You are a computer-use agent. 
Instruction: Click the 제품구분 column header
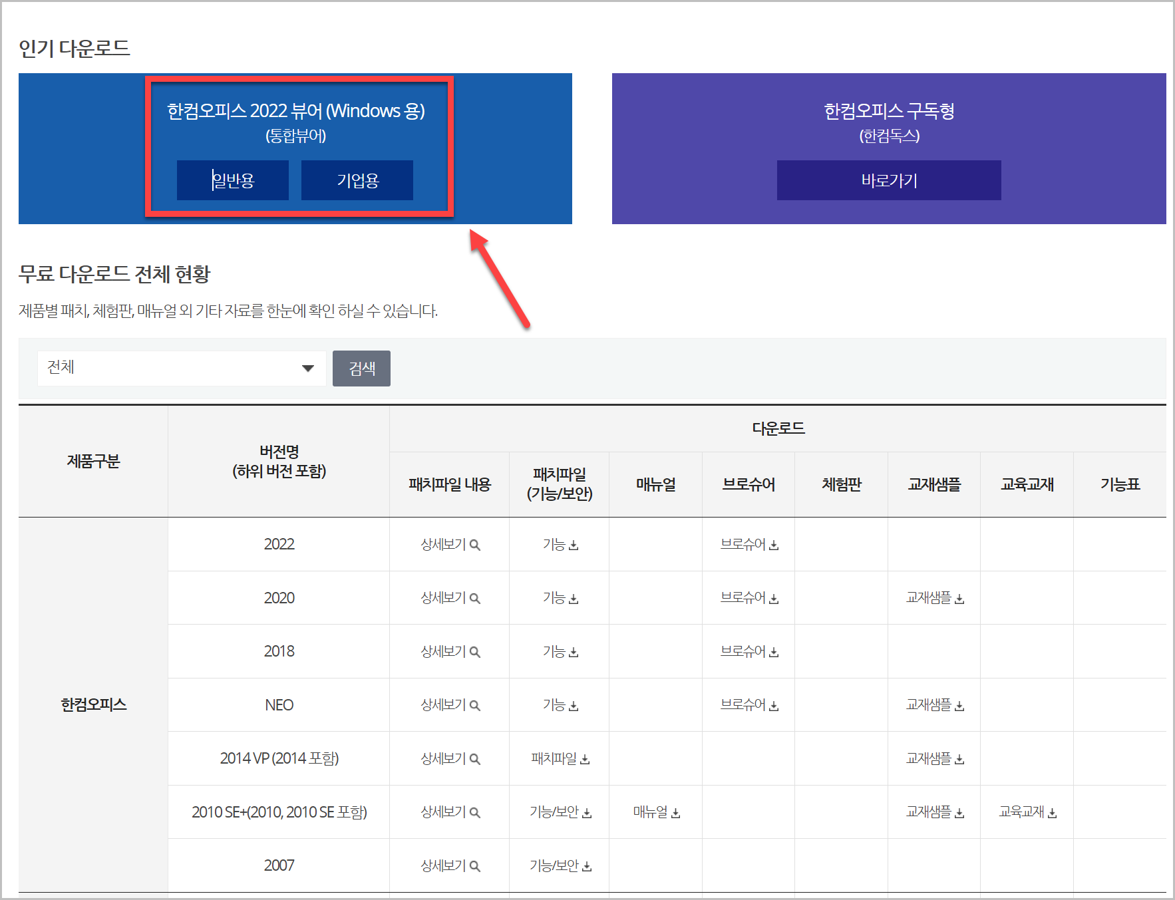[x=93, y=461]
